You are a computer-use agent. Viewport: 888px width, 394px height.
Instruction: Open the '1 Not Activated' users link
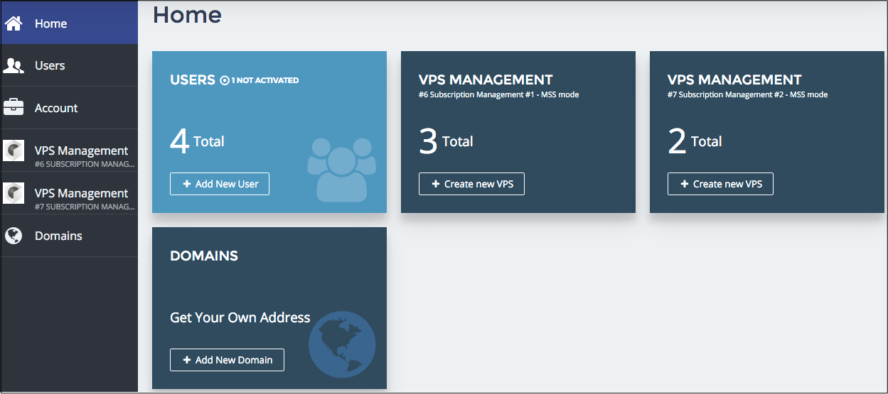[x=264, y=80]
